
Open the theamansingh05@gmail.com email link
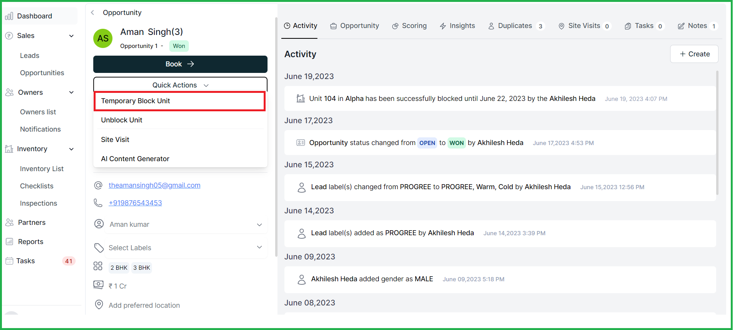click(x=154, y=185)
